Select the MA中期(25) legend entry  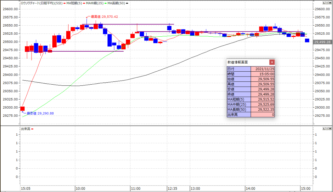pyautogui.click(x=95, y=3)
